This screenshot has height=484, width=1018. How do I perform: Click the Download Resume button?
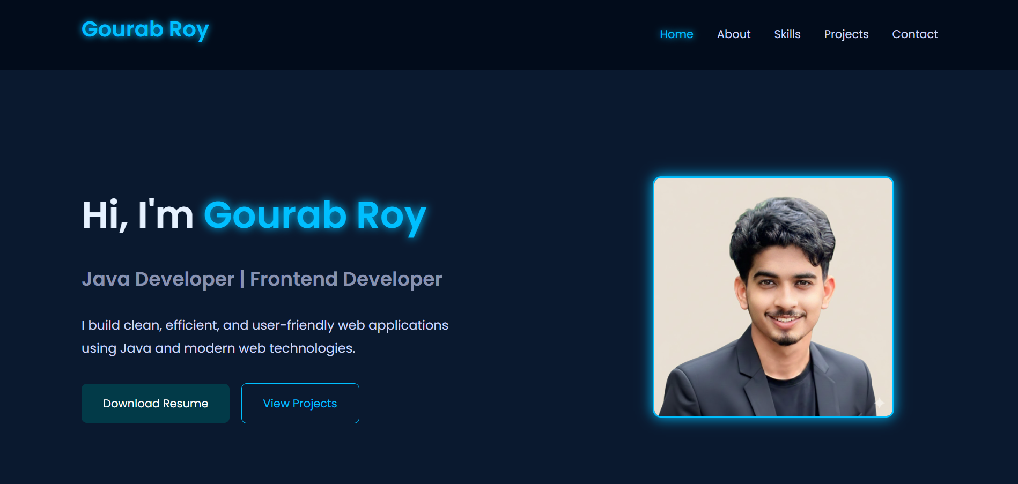click(155, 403)
